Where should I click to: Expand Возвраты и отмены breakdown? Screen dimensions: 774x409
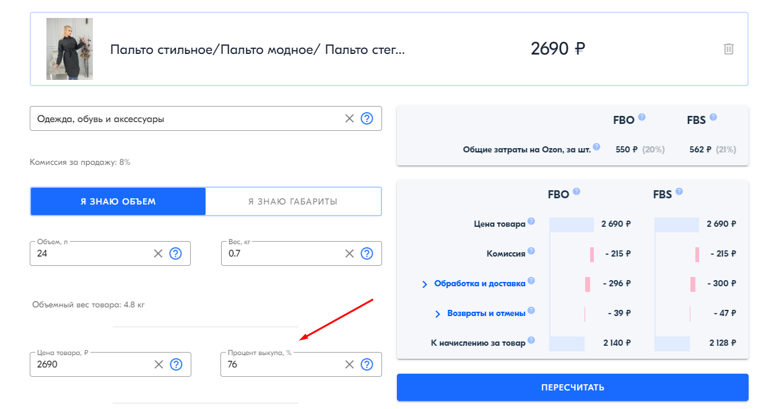[x=480, y=314]
